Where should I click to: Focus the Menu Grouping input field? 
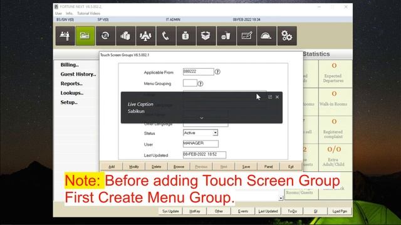point(190,83)
